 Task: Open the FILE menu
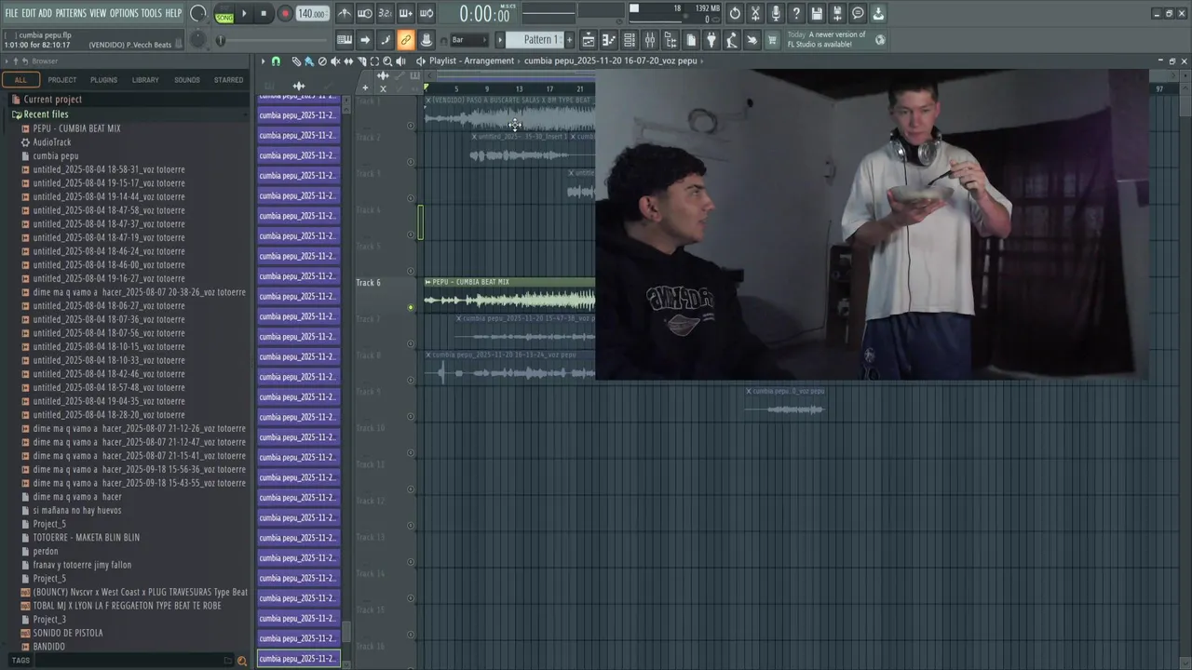[11, 13]
